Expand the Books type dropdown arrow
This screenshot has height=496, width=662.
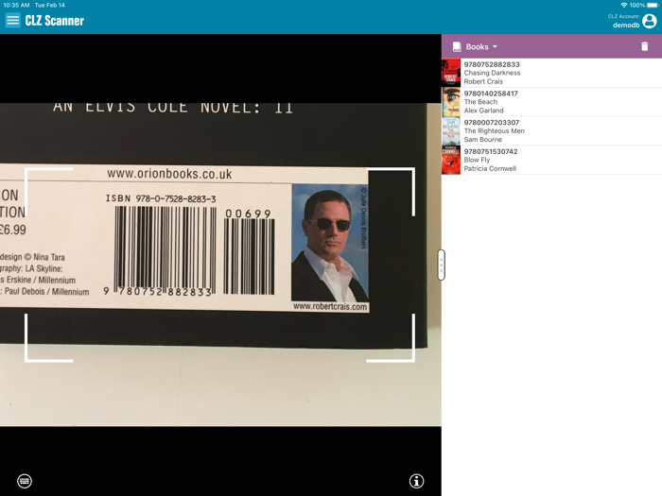point(495,47)
